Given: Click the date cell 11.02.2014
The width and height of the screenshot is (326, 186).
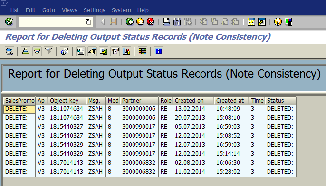Looking at the screenshot, I should pos(193,172).
